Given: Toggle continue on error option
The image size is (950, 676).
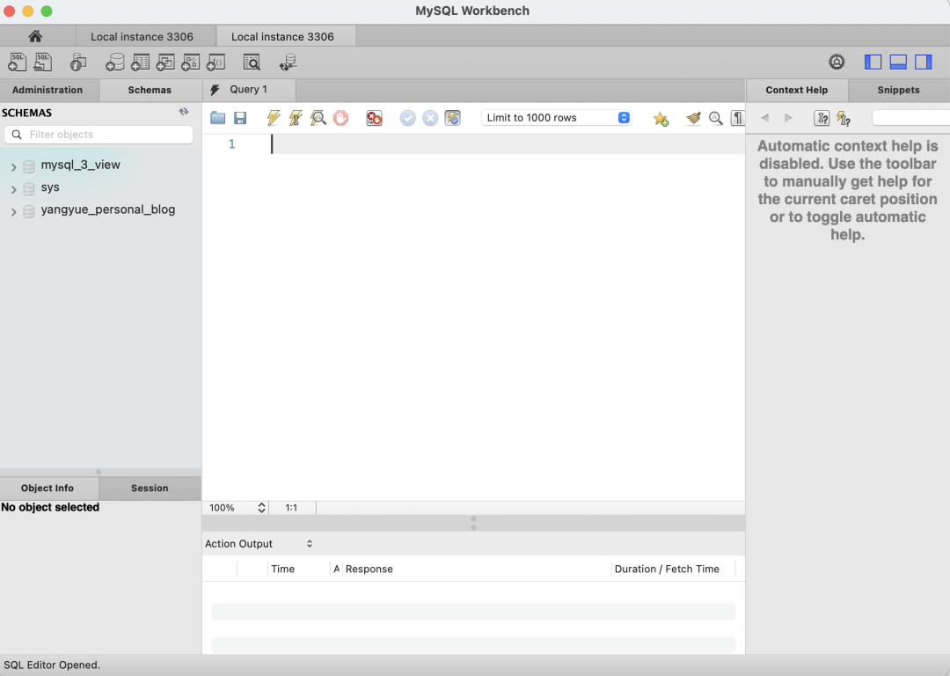Looking at the screenshot, I should click(375, 118).
